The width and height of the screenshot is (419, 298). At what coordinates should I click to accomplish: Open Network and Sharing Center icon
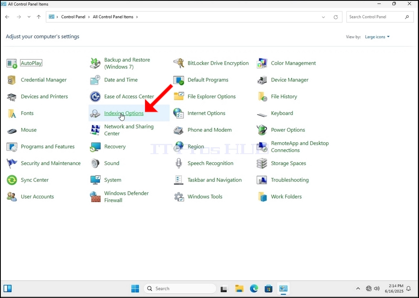point(95,130)
